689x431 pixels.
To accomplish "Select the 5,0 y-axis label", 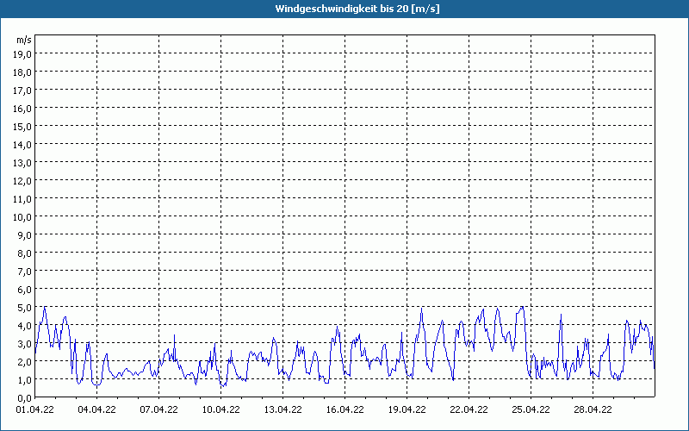I will pos(25,308).
